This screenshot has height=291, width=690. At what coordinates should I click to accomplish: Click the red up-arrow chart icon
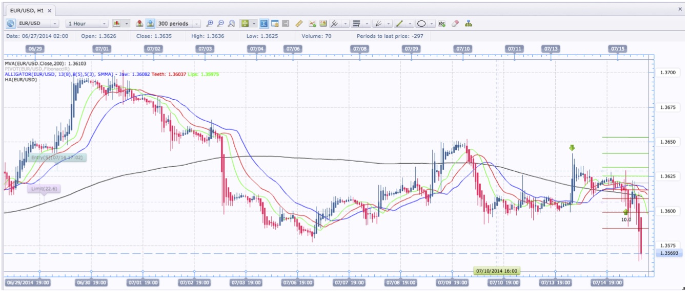[x=140, y=24]
